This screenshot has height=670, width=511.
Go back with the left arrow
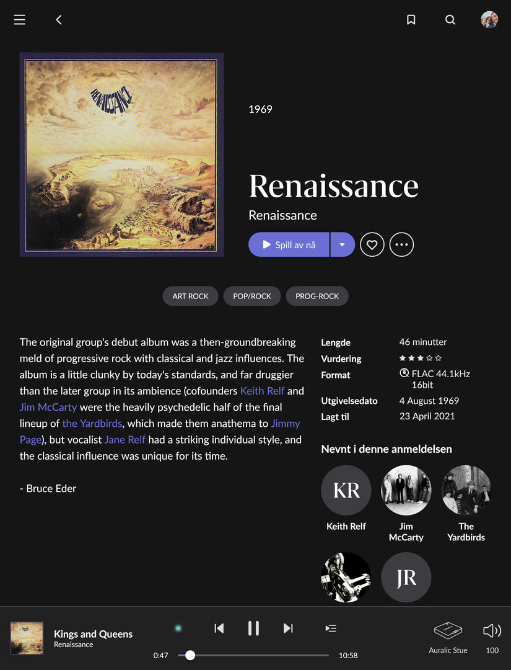tap(59, 20)
